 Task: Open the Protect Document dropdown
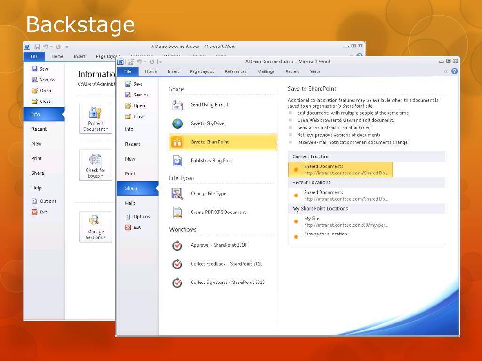(x=96, y=118)
